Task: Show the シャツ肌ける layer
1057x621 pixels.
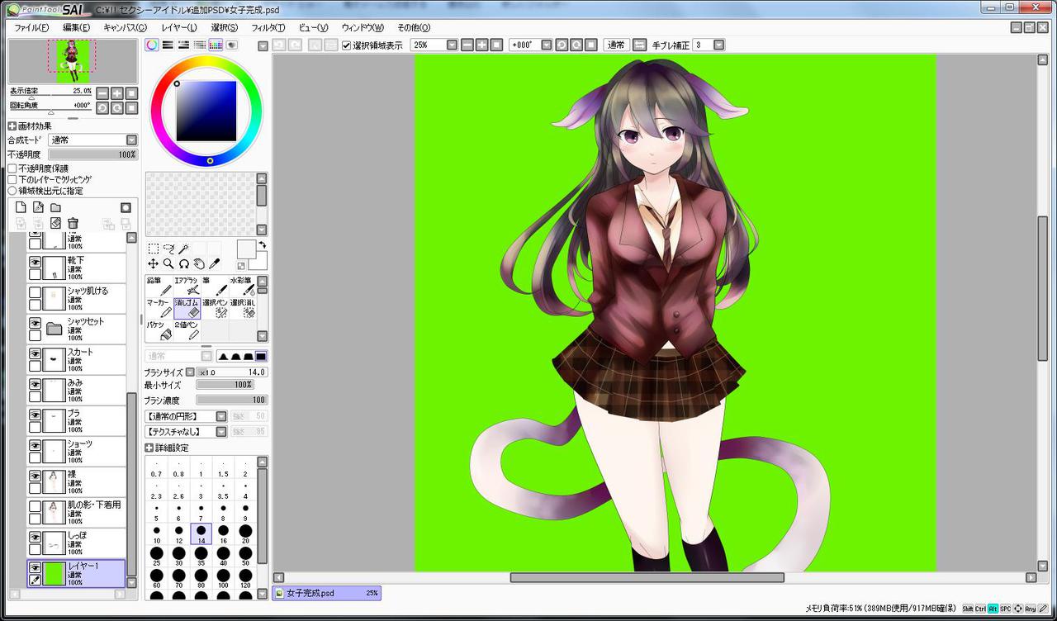Action: tap(35, 292)
